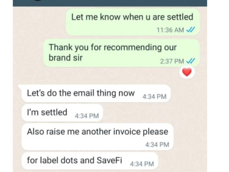Tap empty chat background beside heart reaction

tap(102, 75)
